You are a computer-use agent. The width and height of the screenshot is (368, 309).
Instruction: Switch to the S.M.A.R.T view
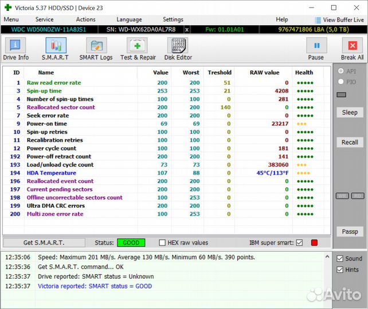coord(55,49)
